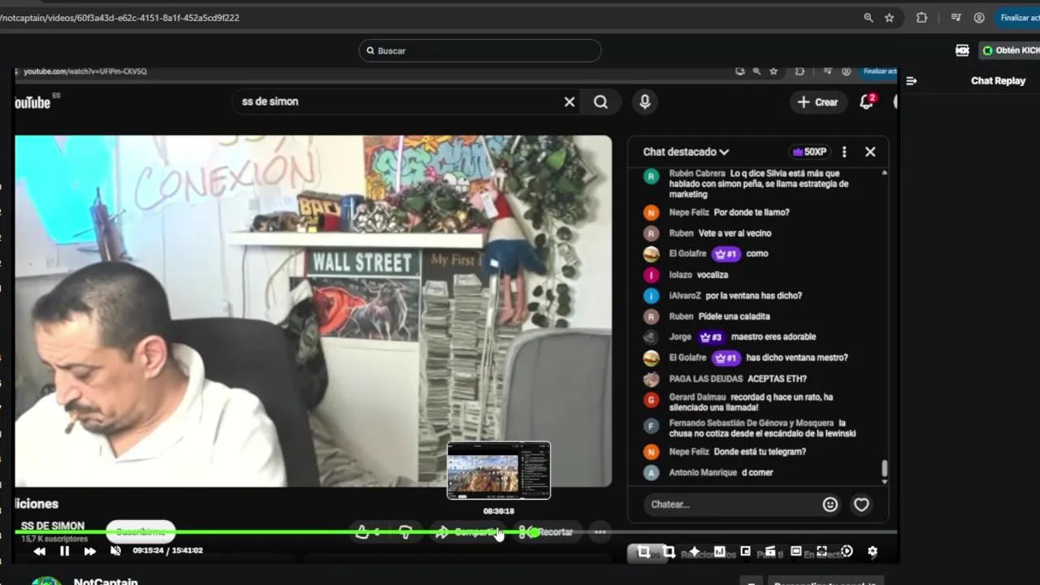
Task: Click the Recortar clip button
Action: (x=547, y=532)
